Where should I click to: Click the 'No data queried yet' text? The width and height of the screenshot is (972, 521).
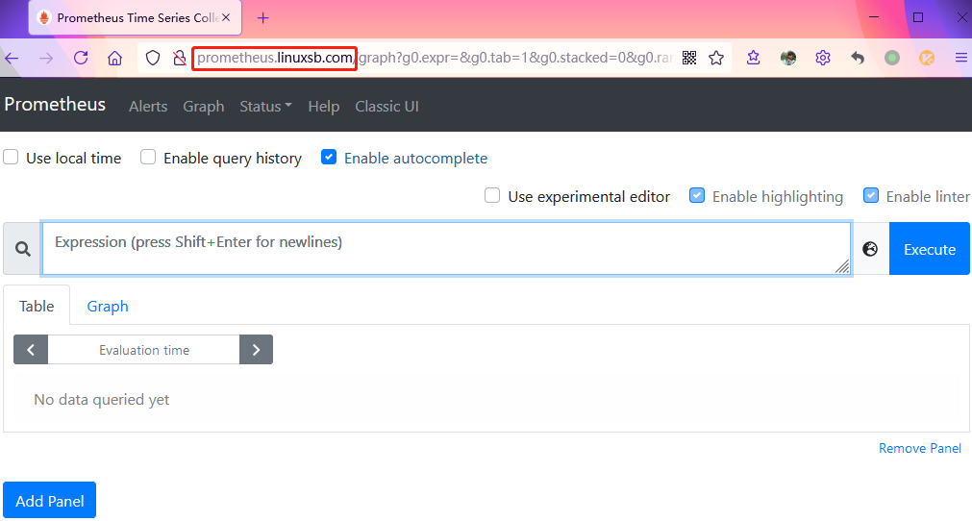coord(102,400)
